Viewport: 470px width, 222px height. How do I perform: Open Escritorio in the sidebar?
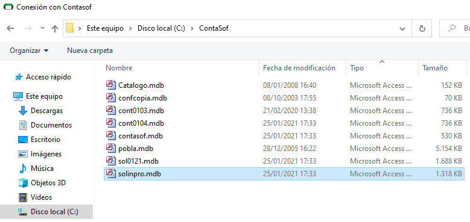(46, 140)
